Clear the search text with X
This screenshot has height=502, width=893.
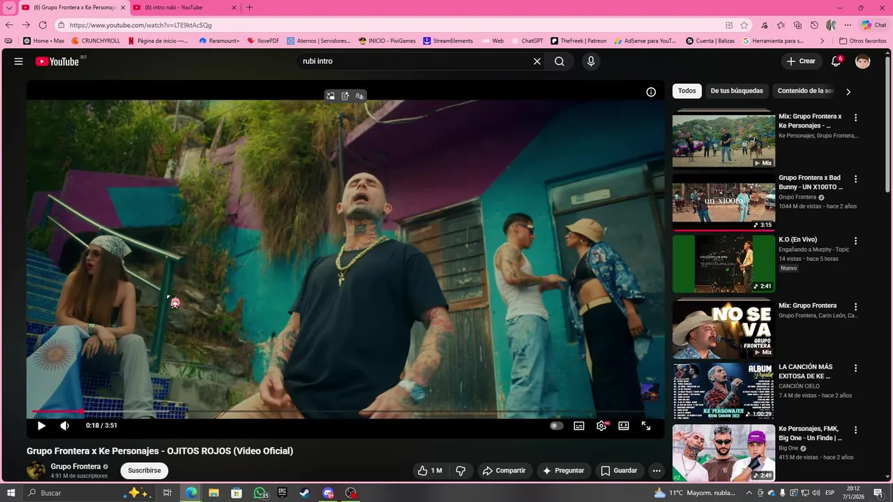coord(537,61)
